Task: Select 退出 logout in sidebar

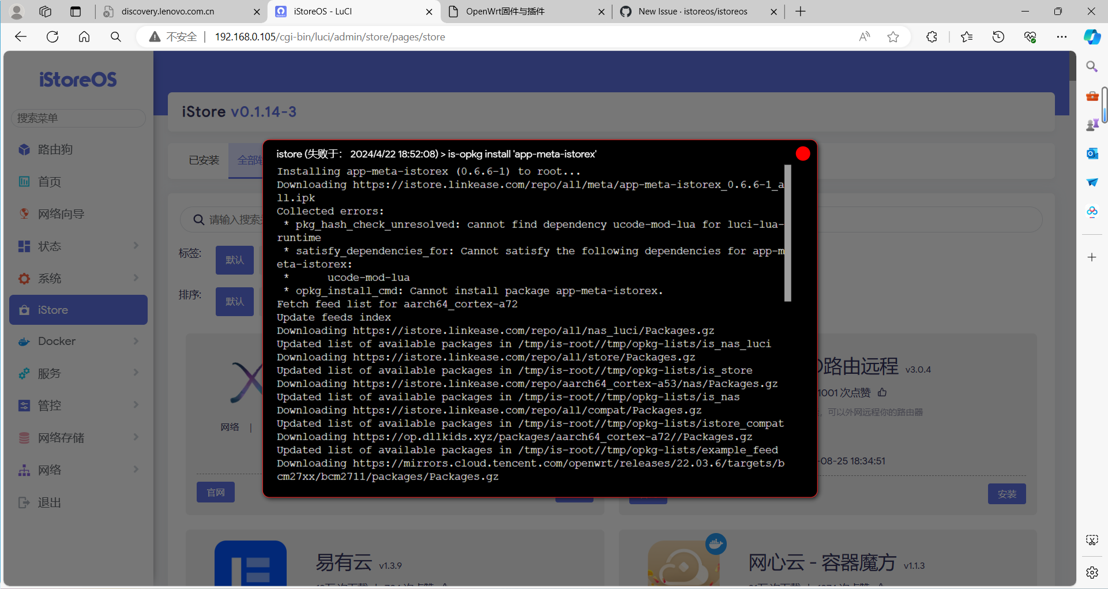Action: coord(49,502)
